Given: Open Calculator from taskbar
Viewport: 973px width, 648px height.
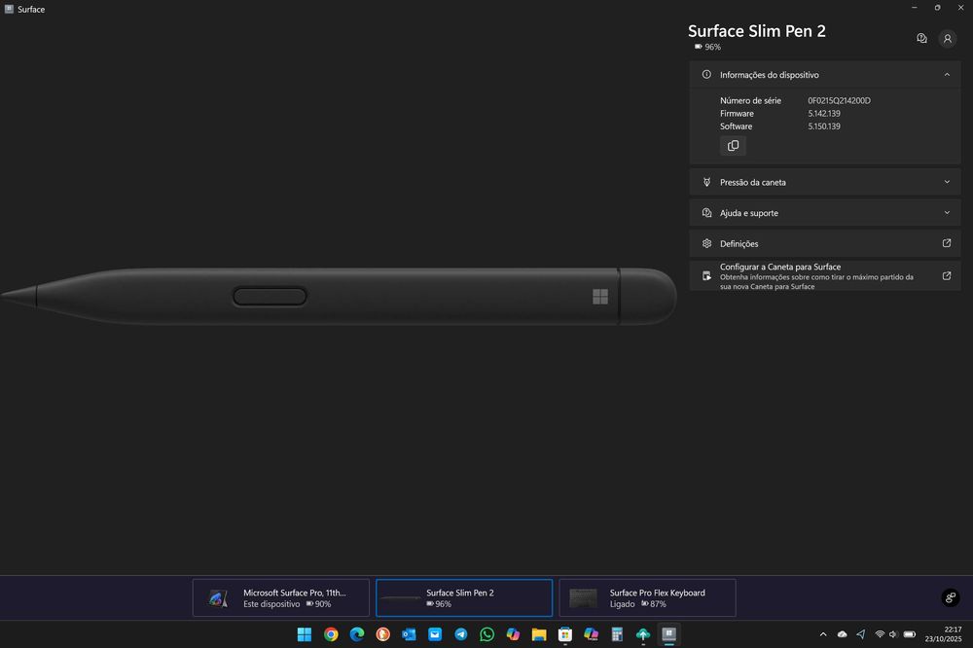Looking at the screenshot, I should pyautogui.click(x=617, y=634).
